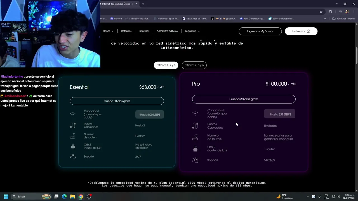Close the Internet Bogotá Fibra Óptica tab
This screenshot has width=358, height=201.
pyautogui.click(x=136, y=4)
